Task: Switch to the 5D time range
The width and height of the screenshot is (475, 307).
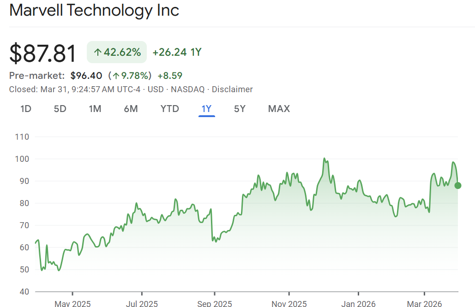Action: [x=60, y=109]
